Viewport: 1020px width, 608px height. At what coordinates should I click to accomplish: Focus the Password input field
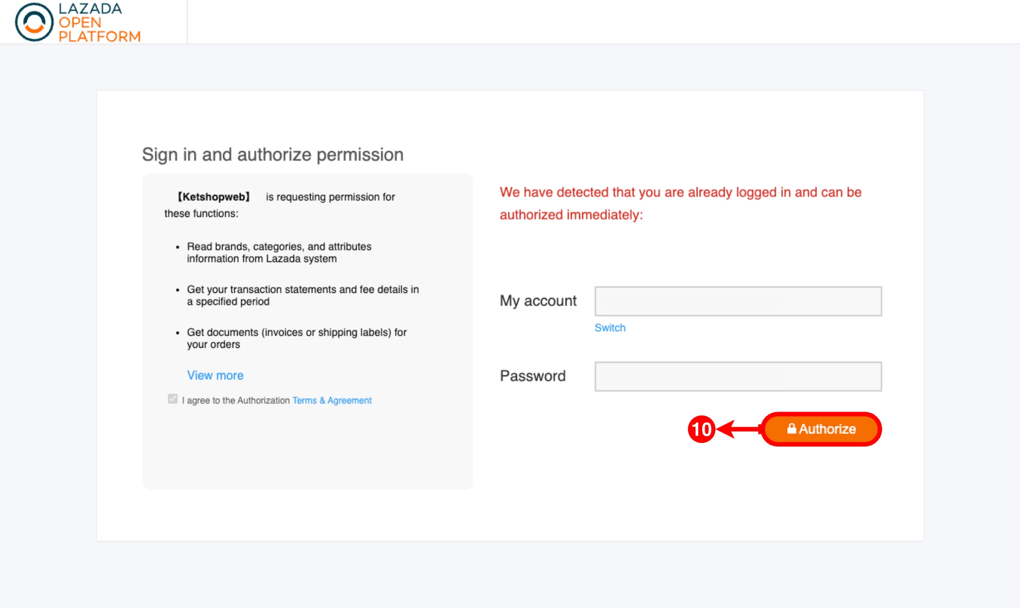coord(738,376)
